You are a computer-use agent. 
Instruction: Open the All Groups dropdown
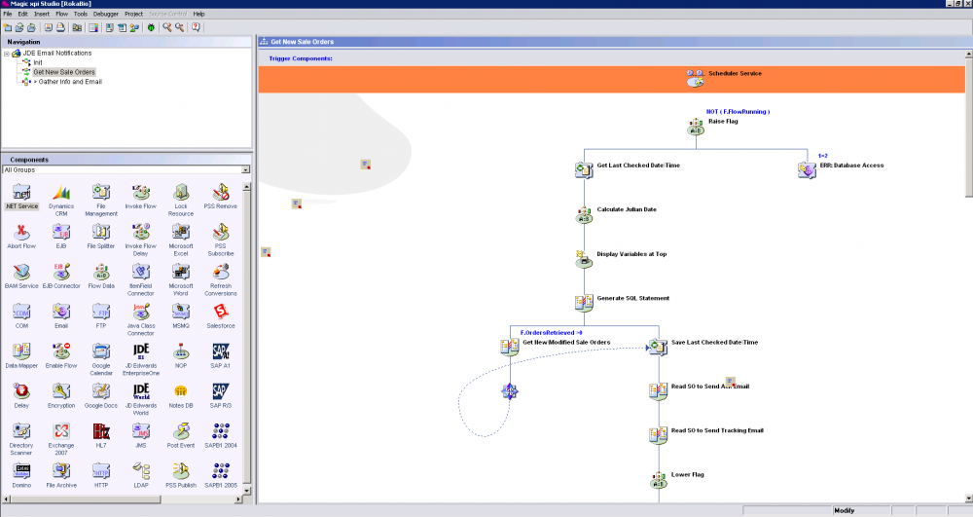(x=246, y=170)
